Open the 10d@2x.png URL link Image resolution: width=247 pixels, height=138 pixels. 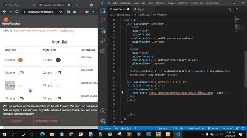44,31
